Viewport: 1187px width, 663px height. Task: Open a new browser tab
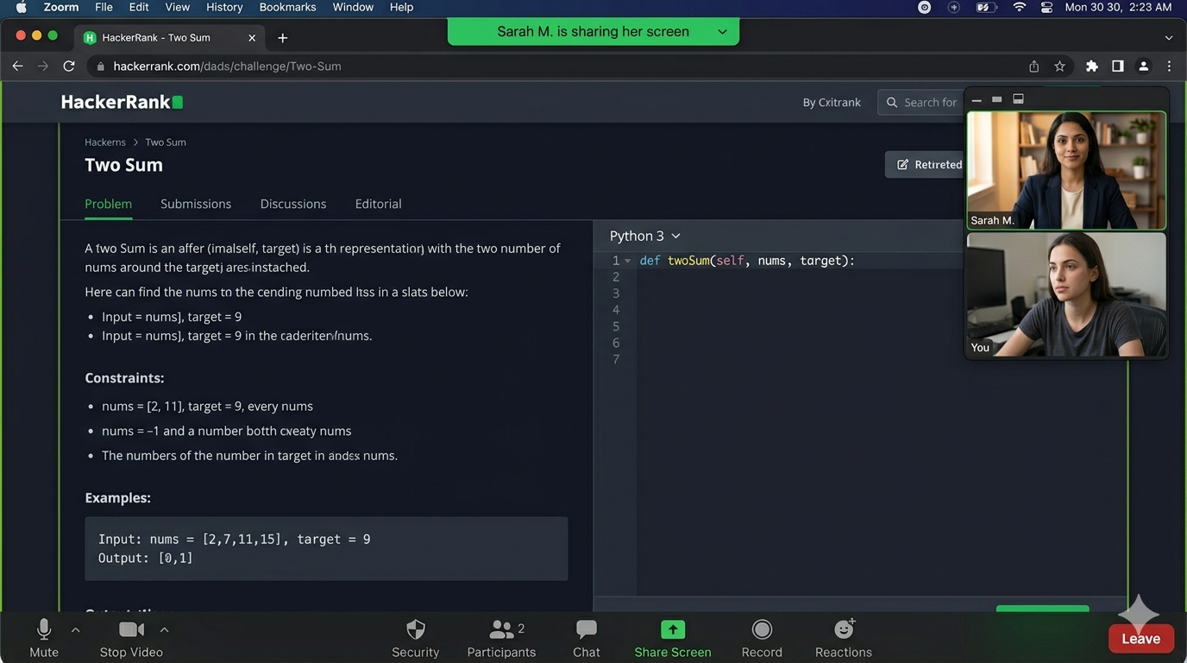tap(282, 38)
